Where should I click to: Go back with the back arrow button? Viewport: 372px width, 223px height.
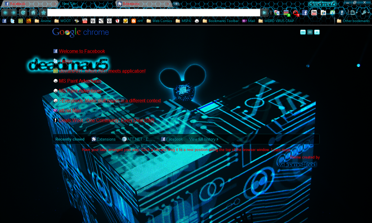(5, 12)
